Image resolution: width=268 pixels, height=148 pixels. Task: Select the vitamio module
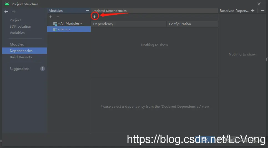click(69, 29)
